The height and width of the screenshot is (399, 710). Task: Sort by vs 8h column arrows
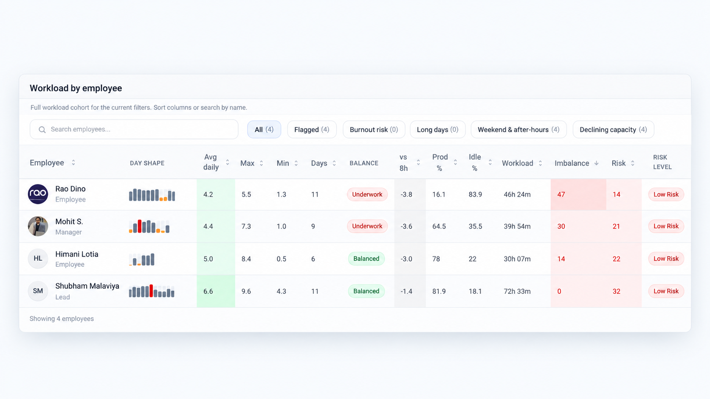[x=418, y=163]
